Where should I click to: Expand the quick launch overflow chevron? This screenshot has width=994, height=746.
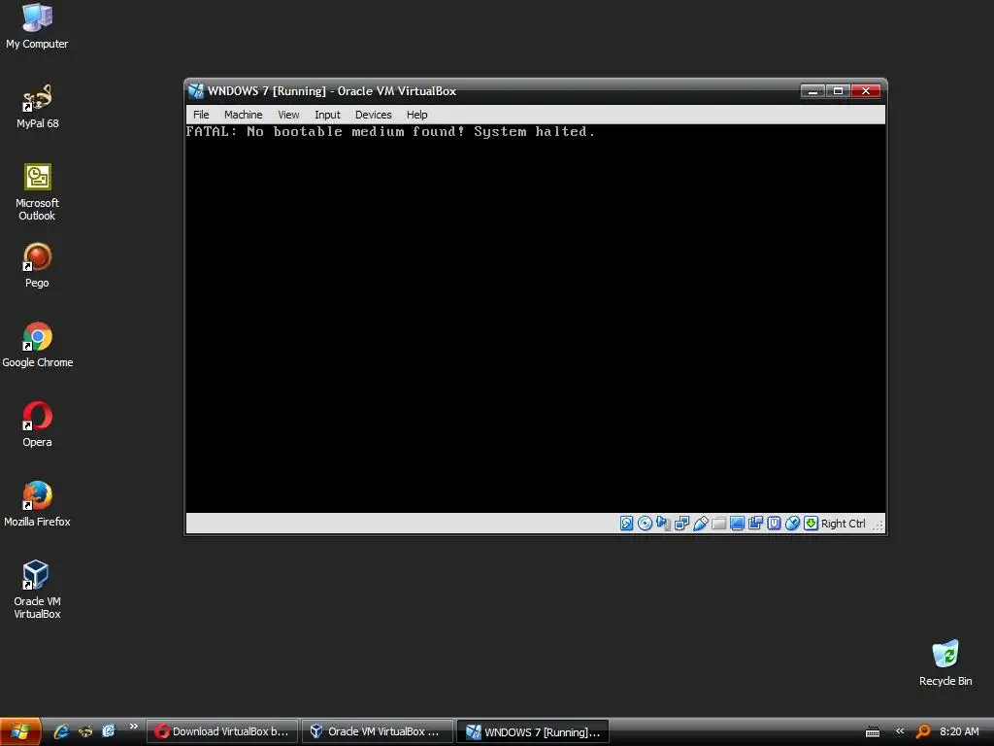coord(133,727)
